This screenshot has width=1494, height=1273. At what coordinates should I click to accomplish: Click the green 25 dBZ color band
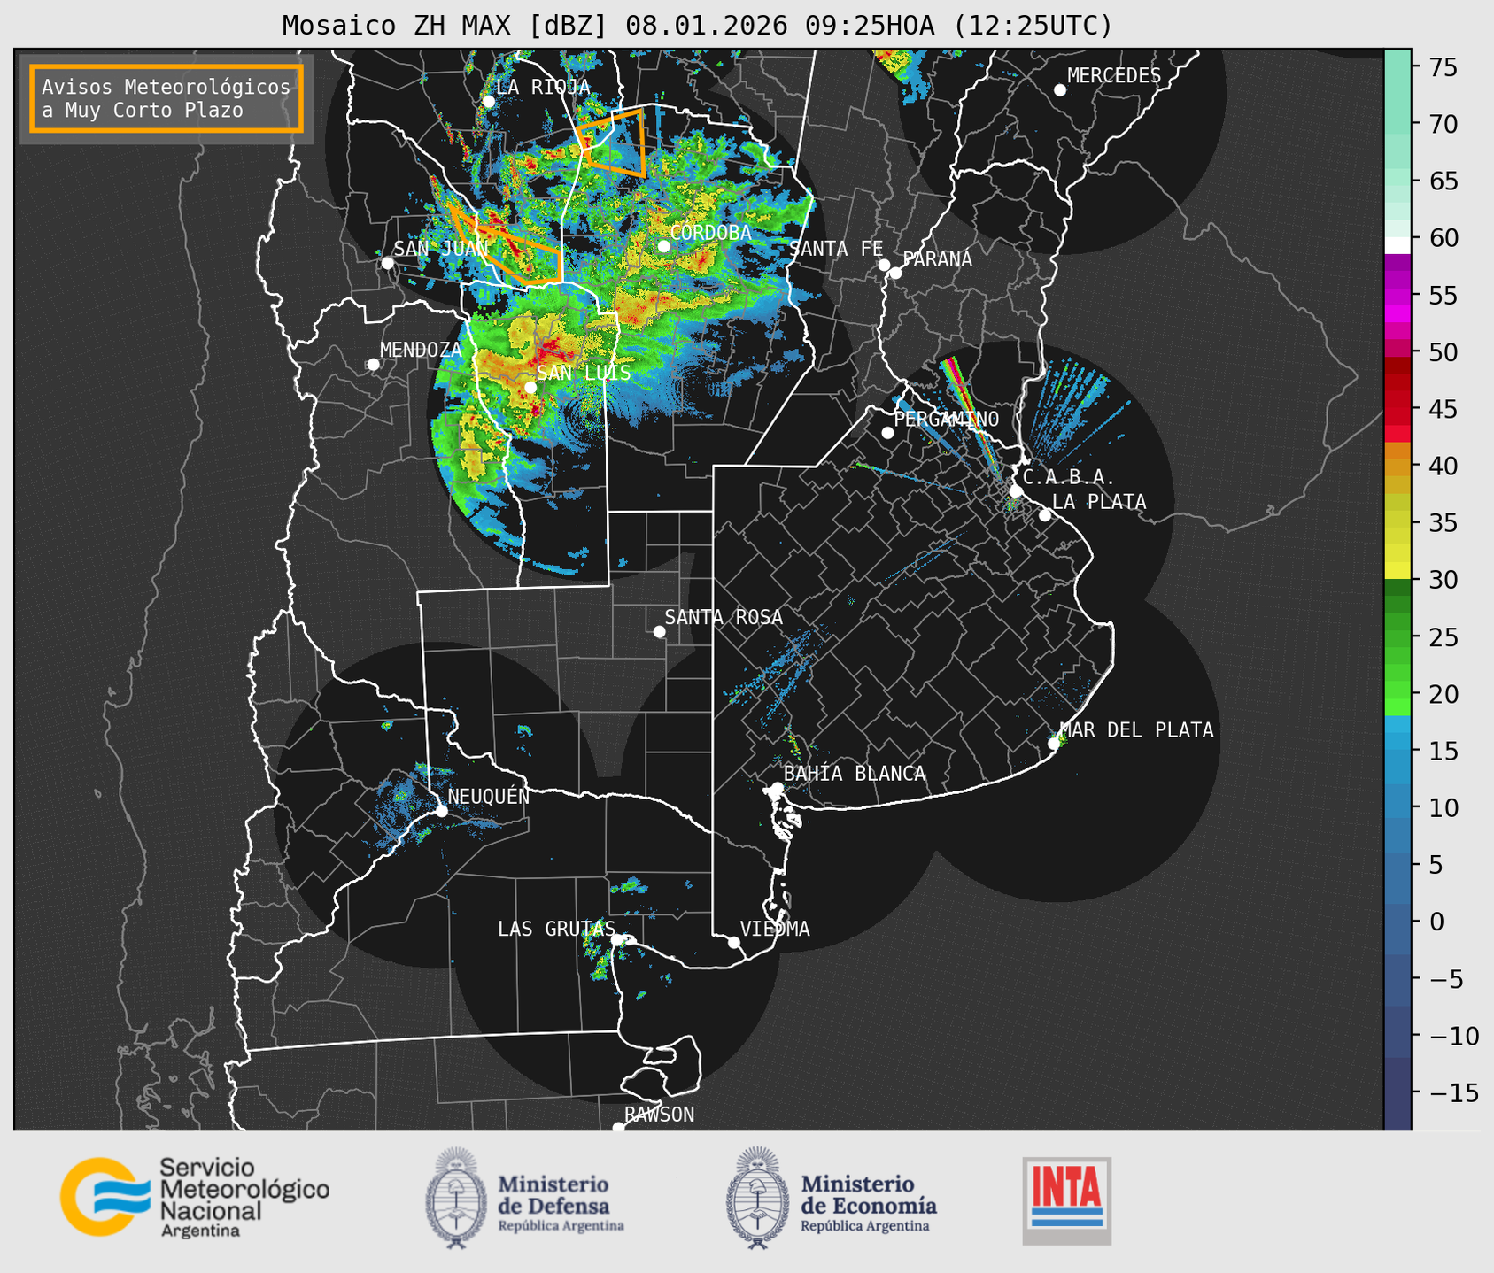point(1397,636)
